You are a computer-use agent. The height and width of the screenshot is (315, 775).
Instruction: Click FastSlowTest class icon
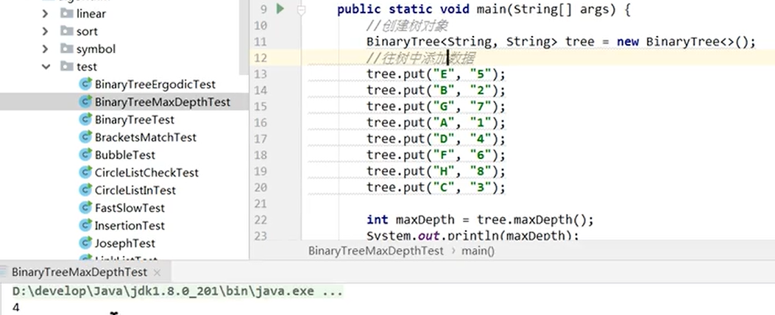(x=86, y=208)
